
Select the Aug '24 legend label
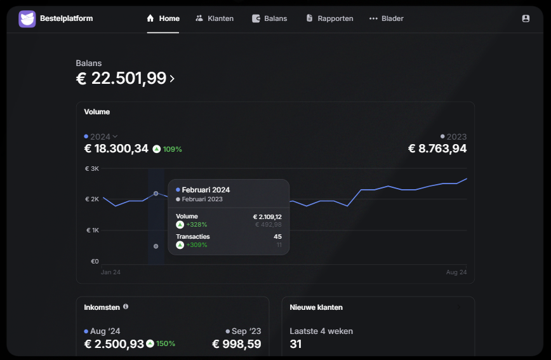point(105,331)
